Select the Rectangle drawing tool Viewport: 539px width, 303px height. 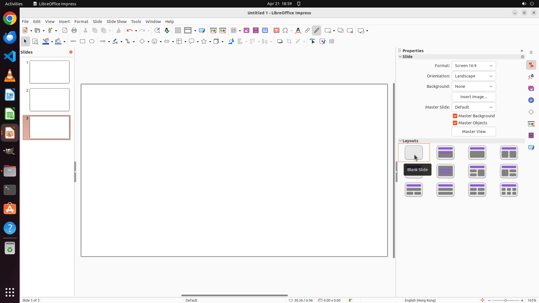coord(83,42)
